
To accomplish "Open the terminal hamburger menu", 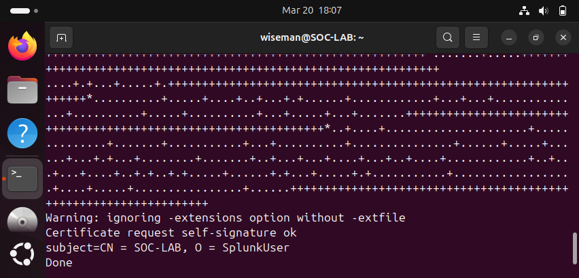I will [477, 37].
